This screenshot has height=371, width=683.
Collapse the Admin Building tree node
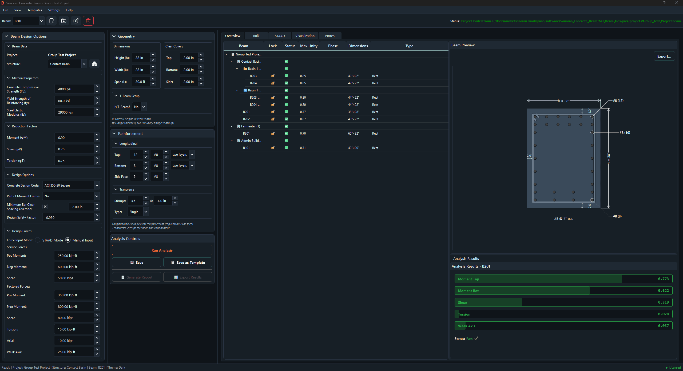[231, 140]
